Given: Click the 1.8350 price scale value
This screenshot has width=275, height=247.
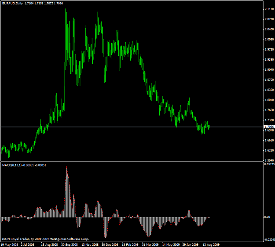Looking at the screenshot, I should point(269,90).
